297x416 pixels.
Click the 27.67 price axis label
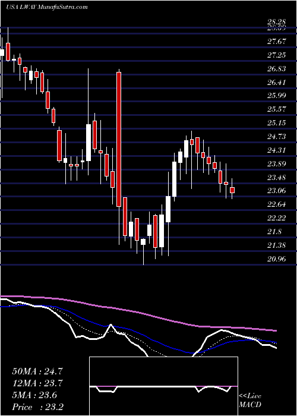(x=277, y=42)
